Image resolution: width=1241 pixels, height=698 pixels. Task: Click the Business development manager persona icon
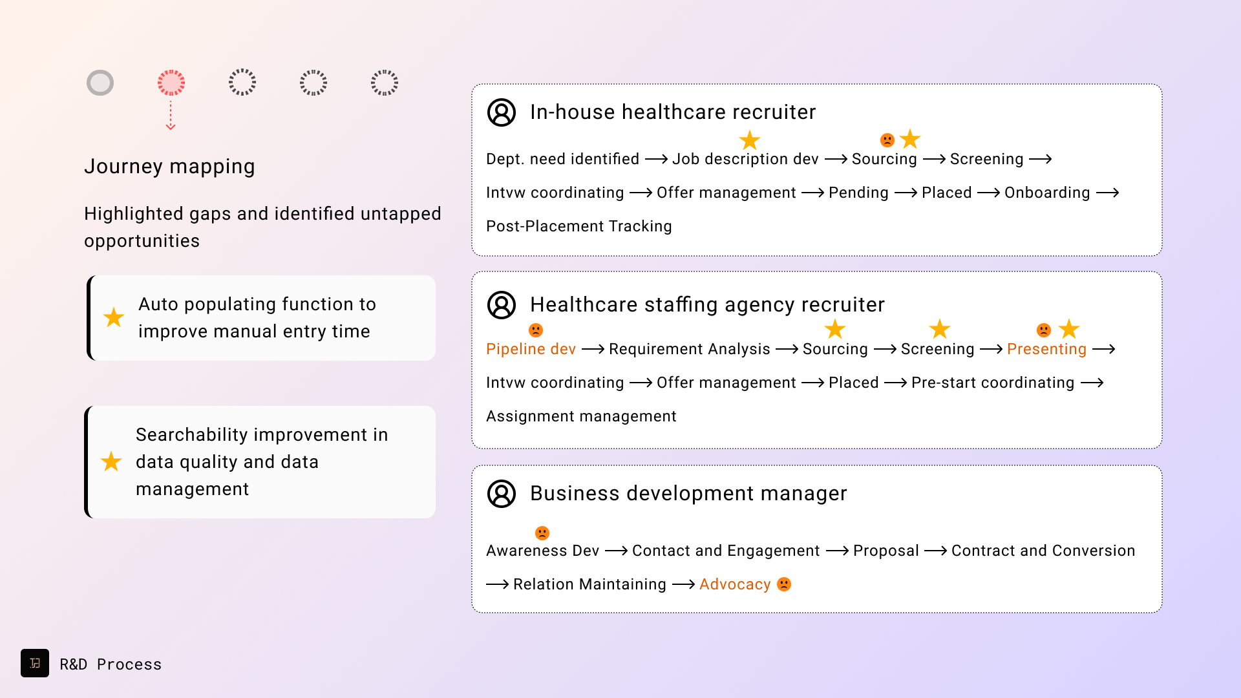point(502,494)
